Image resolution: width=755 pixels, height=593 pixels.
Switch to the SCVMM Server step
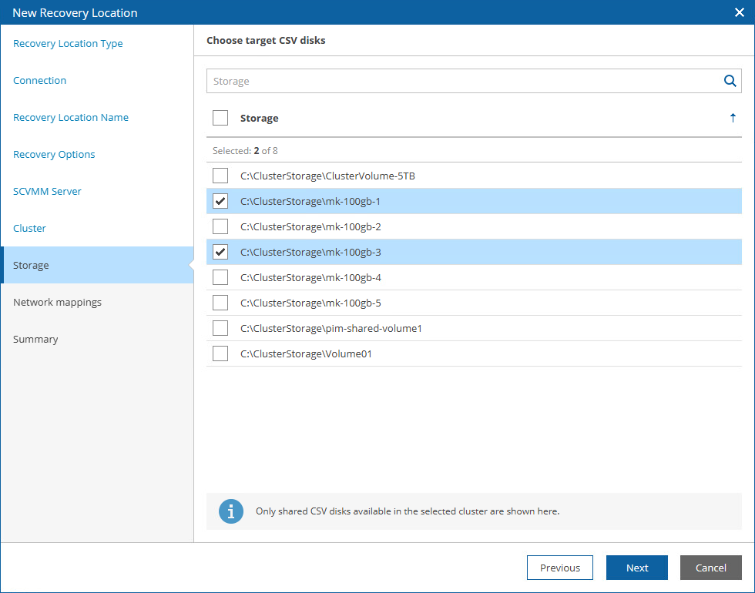click(47, 192)
